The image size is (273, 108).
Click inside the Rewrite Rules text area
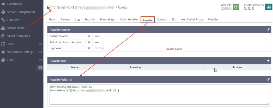[159, 94]
